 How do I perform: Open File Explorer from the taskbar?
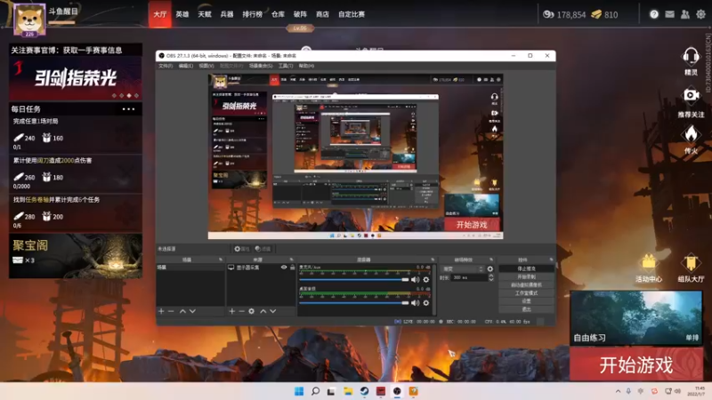348,391
